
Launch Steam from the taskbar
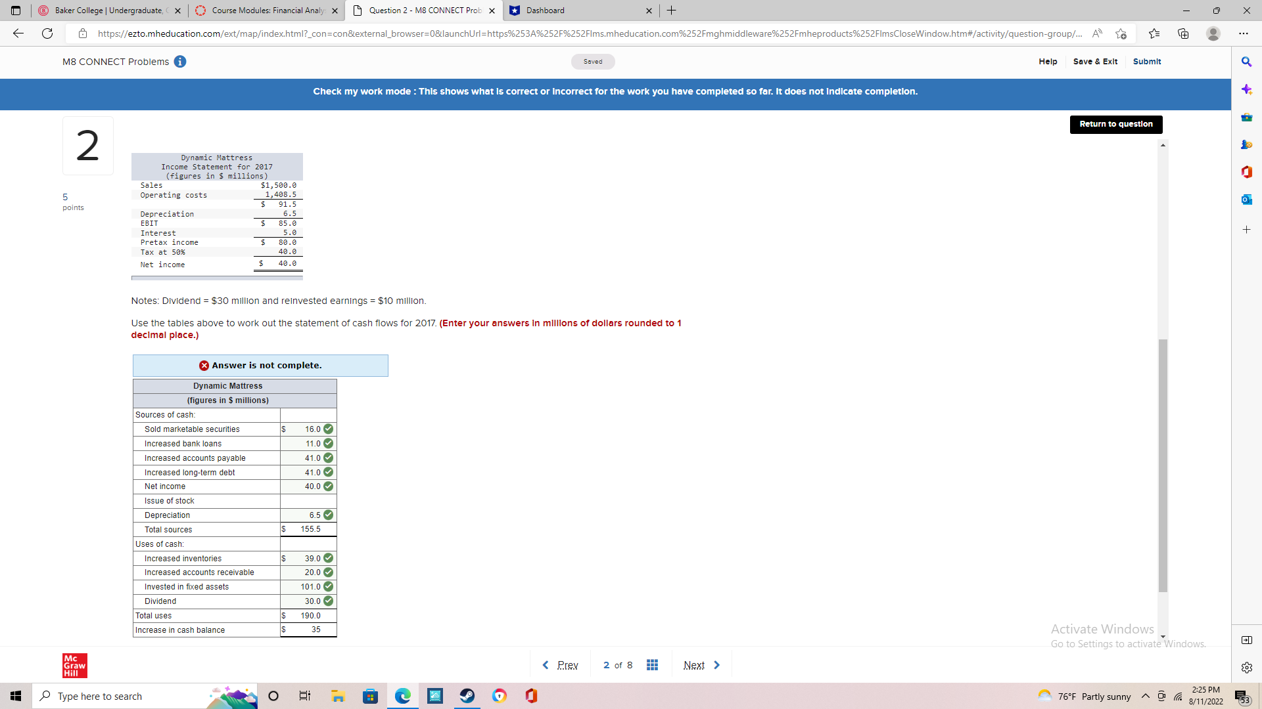(467, 696)
